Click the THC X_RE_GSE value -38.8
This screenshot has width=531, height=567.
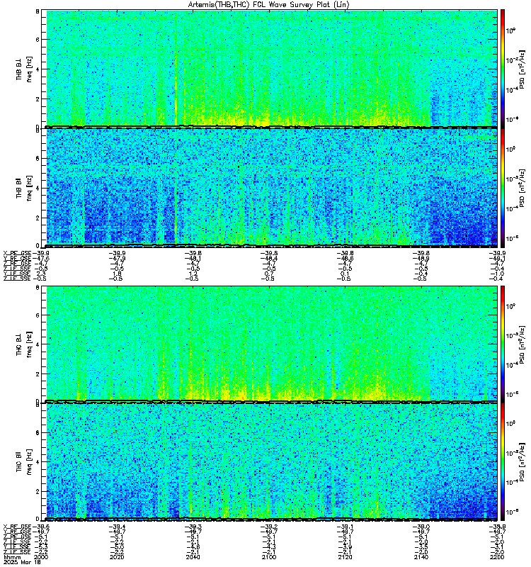pyautogui.click(x=497, y=527)
